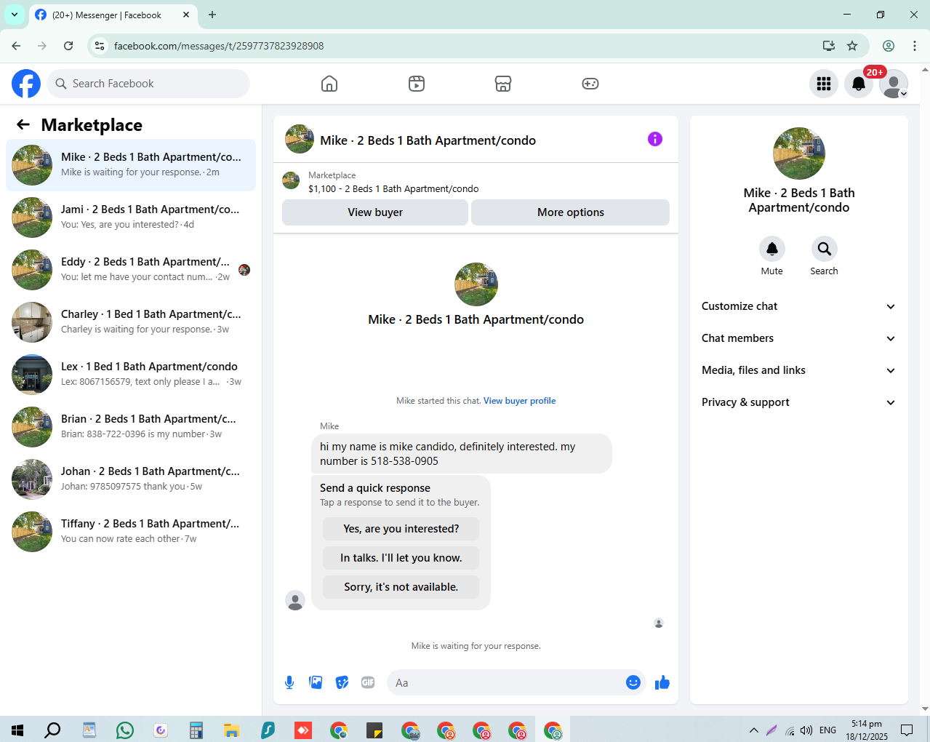
Task: Bookmark this page with the star icon
Action: [x=852, y=46]
